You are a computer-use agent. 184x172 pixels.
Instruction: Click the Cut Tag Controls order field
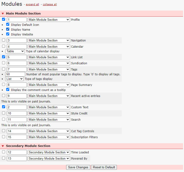17,131
